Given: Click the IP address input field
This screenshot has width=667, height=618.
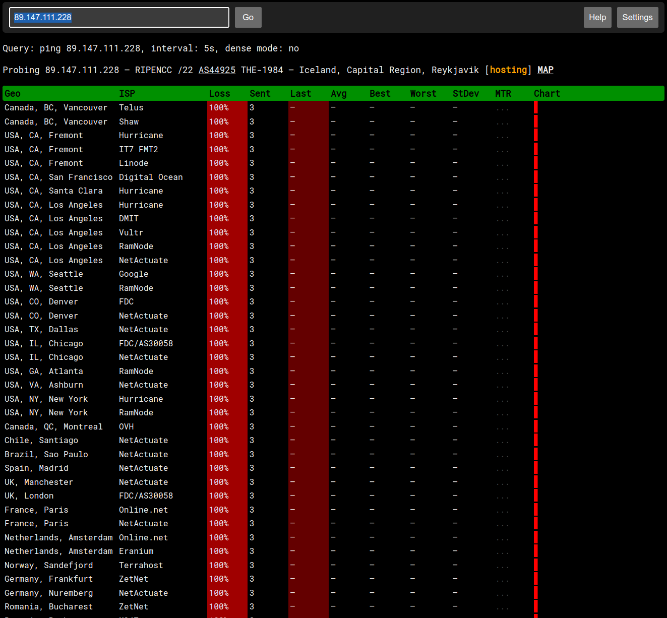Looking at the screenshot, I should pyautogui.click(x=119, y=17).
